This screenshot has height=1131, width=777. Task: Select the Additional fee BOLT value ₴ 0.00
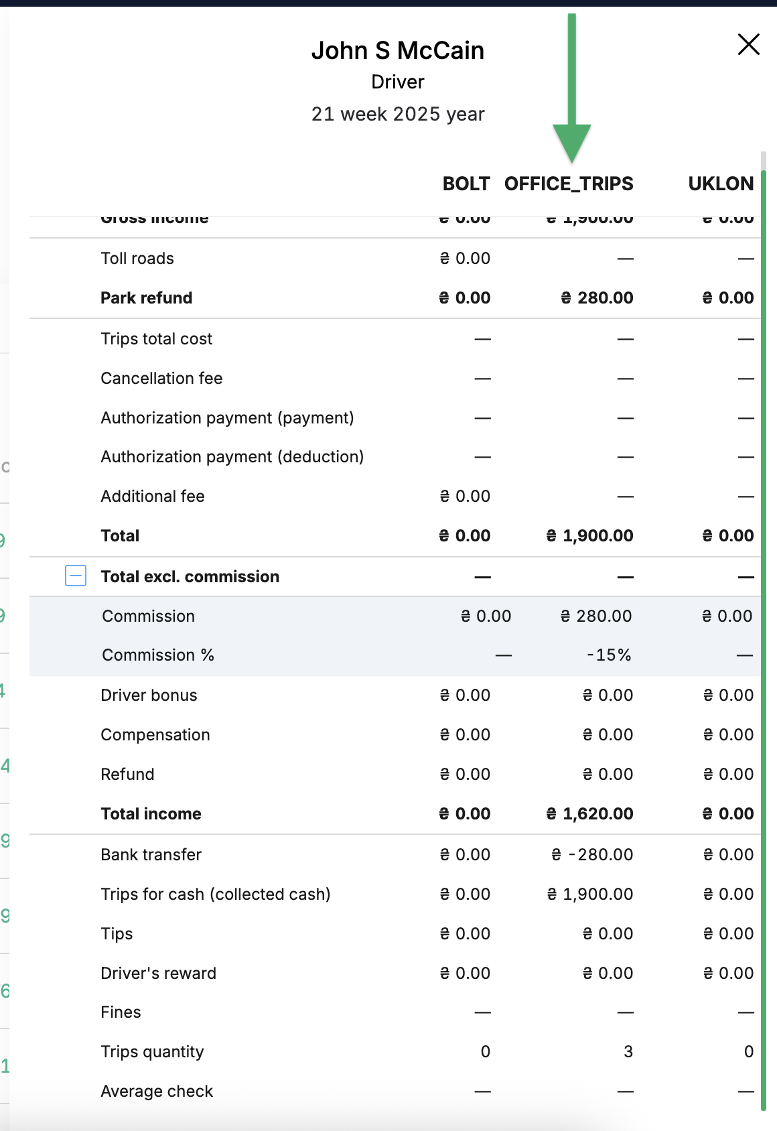tap(465, 496)
